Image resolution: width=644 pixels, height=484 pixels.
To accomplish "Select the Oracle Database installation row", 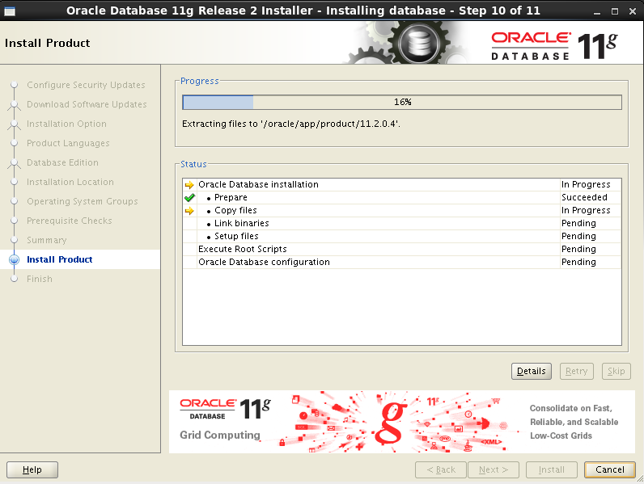I will [x=402, y=184].
